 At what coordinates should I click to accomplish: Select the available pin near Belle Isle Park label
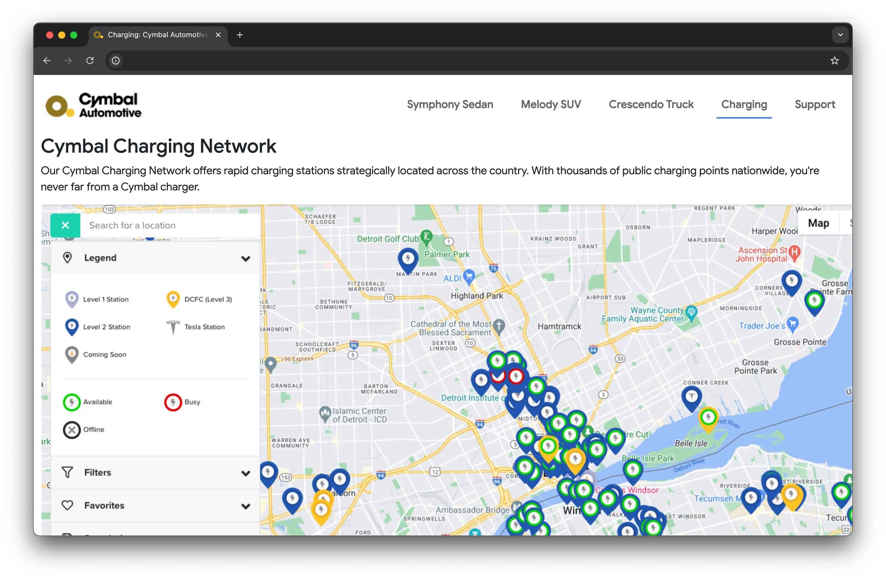[632, 472]
